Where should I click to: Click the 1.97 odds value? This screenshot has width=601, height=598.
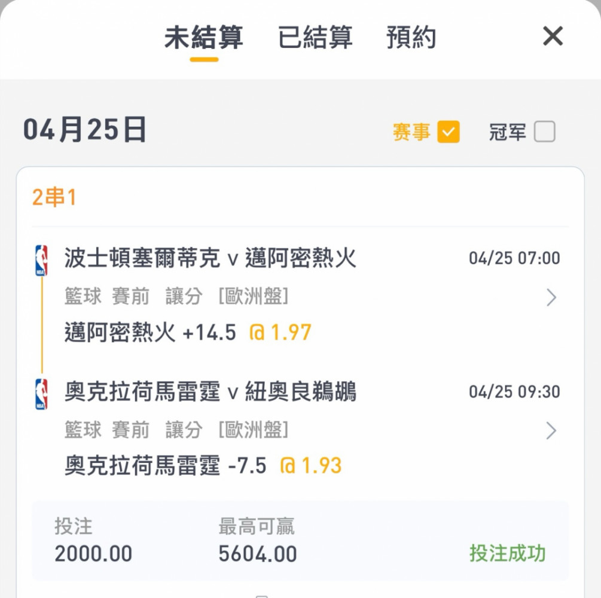click(x=290, y=332)
